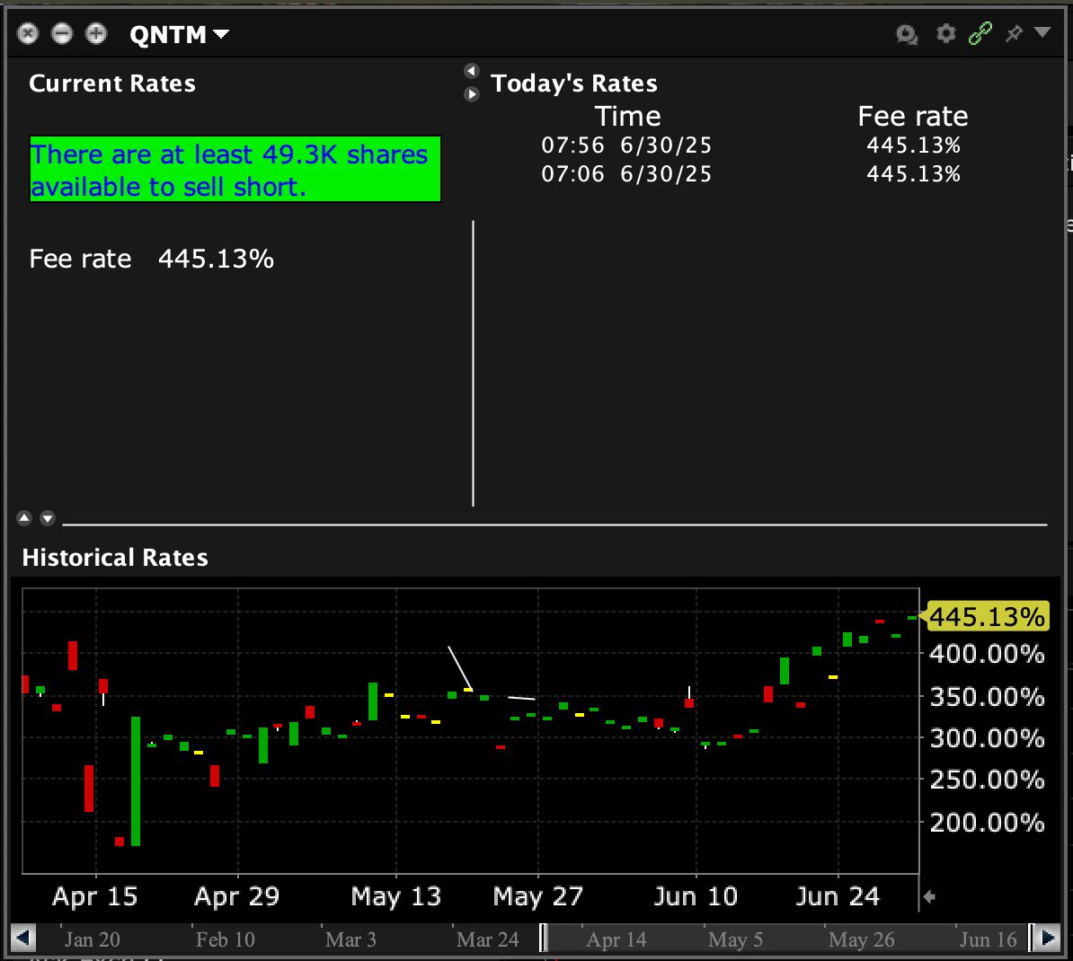Click the Apr 15 date label on chart
1073x961 pixels.
point(95,896)
